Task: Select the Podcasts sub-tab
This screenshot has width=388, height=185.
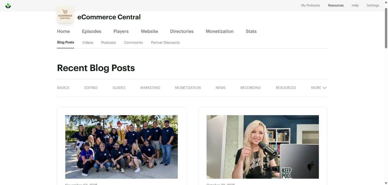Action: tap(109, 42)
